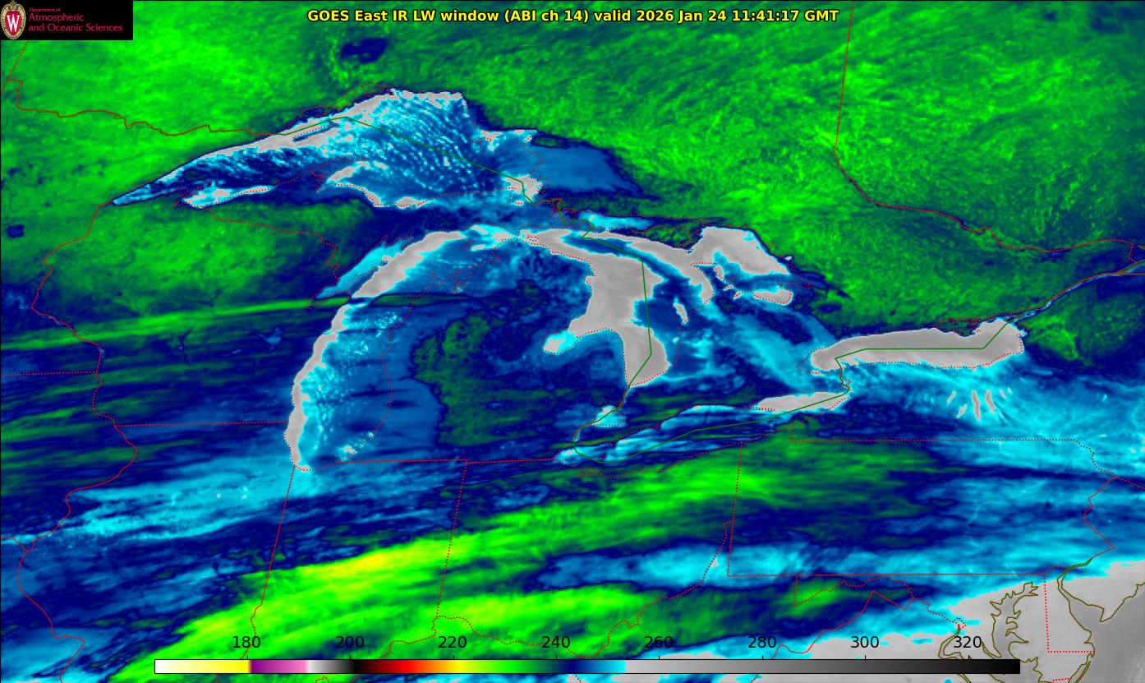This screenshot has width=1145, height=683.
Task: Click the GOES East IR image title
Action: point(572,16)
